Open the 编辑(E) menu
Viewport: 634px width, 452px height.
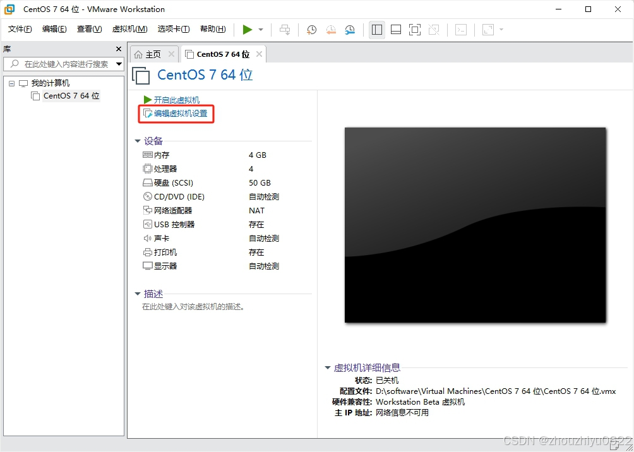[54, 29]
